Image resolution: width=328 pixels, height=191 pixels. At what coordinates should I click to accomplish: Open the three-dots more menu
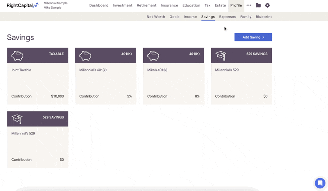tap(249, 5)
